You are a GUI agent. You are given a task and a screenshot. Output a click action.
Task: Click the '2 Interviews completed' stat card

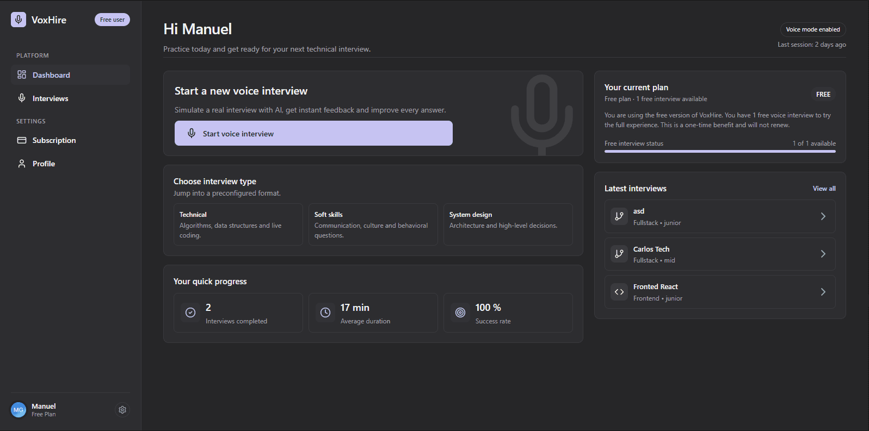(x=238, y=313)
